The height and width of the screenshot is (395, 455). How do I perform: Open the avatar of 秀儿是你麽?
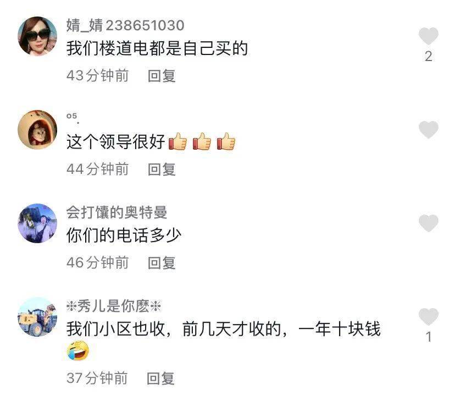pos(37,317)
